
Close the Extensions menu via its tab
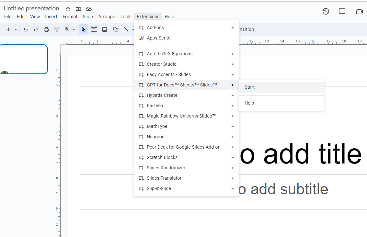pos(148,17)
